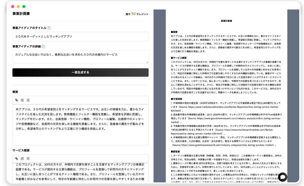Insert numbered list in 概要 editor

[22, 100]
